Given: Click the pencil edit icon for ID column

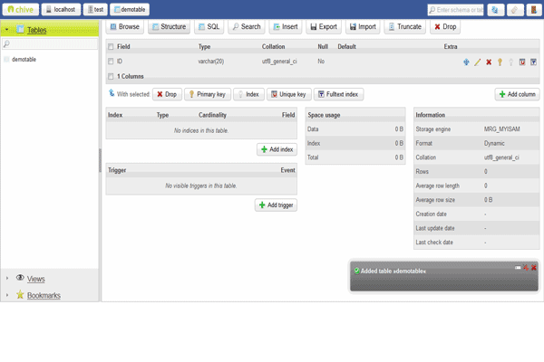Looking at the screenshot, I should (x=478, y=62).
